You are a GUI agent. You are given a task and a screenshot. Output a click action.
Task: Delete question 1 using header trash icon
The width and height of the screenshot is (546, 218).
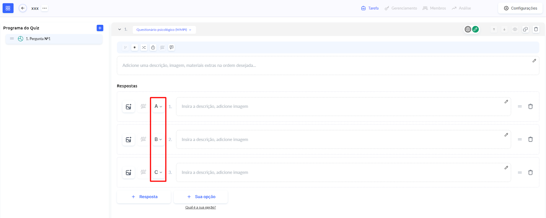click(536, 29)
